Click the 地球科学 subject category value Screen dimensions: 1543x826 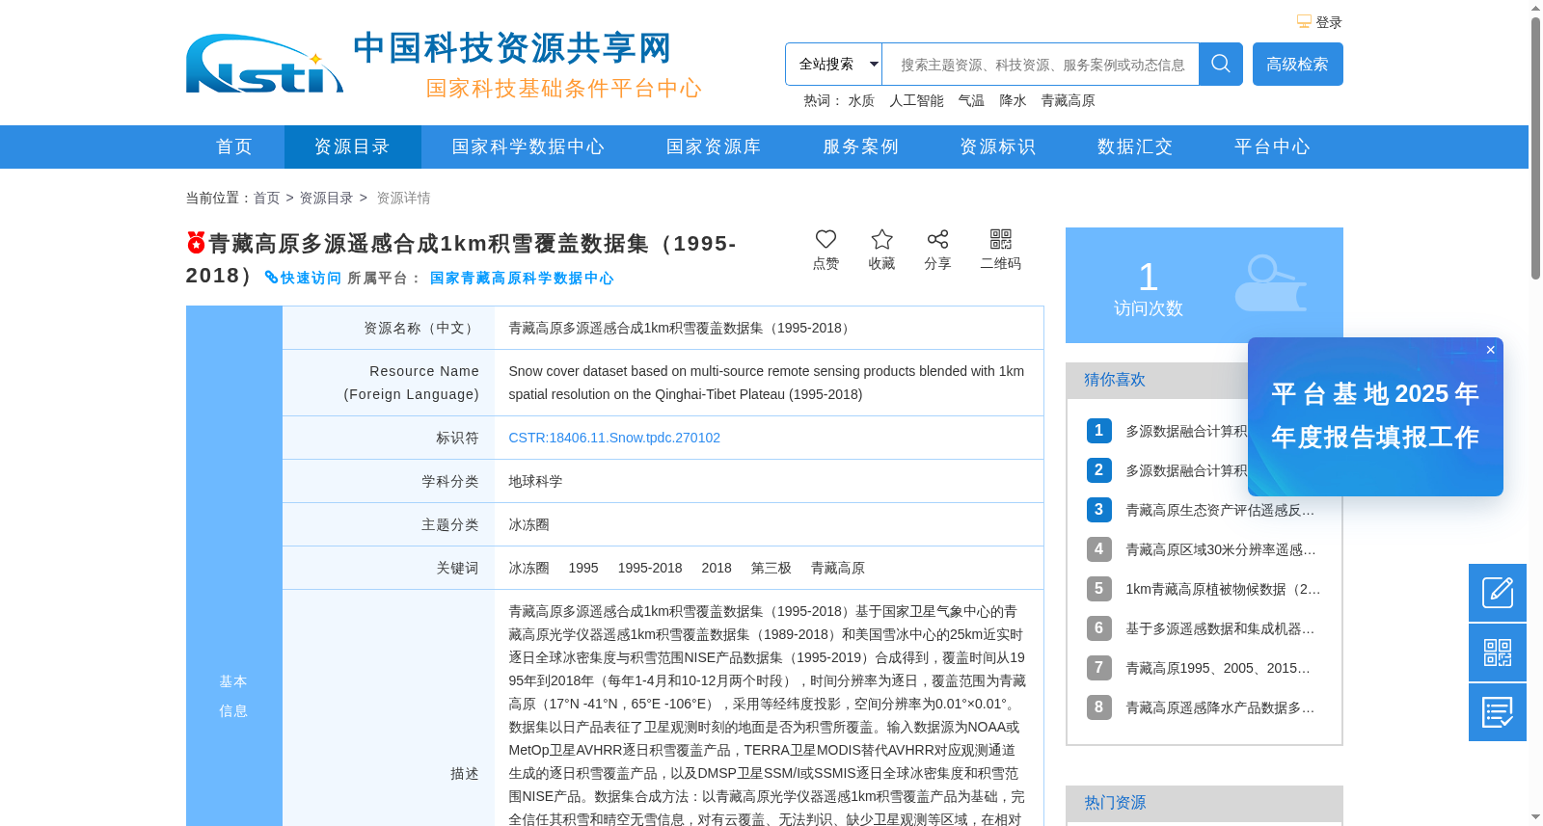535,481
